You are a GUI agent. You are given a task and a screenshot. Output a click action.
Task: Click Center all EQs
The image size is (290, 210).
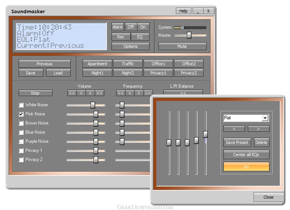(246, 155)
